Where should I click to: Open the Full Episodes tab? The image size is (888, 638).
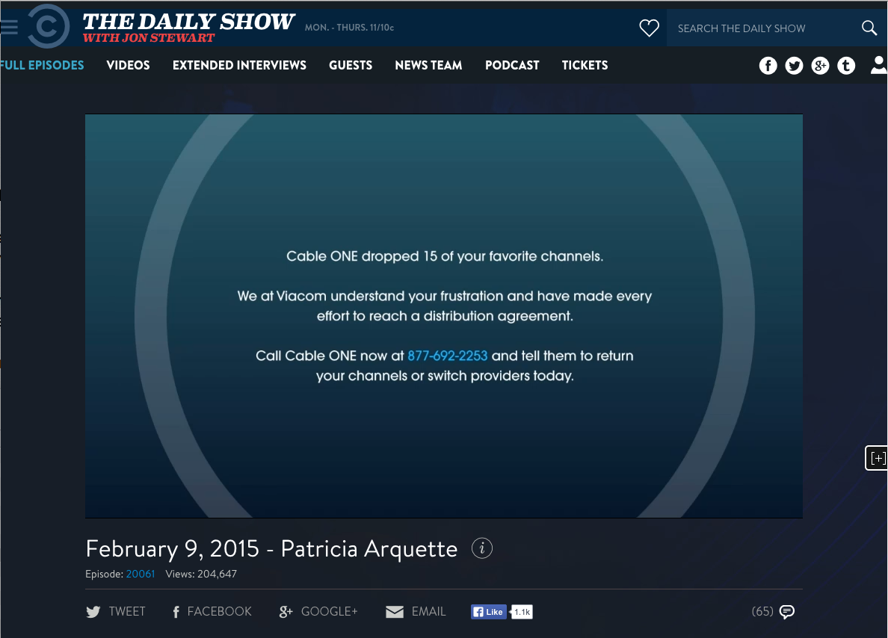pyautogui.click(x=41, y=65)
